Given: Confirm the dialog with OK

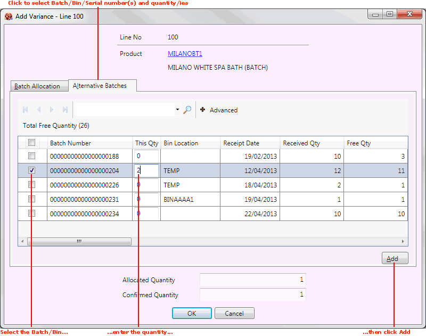Looking at the screenshot, I should (191, 313).
